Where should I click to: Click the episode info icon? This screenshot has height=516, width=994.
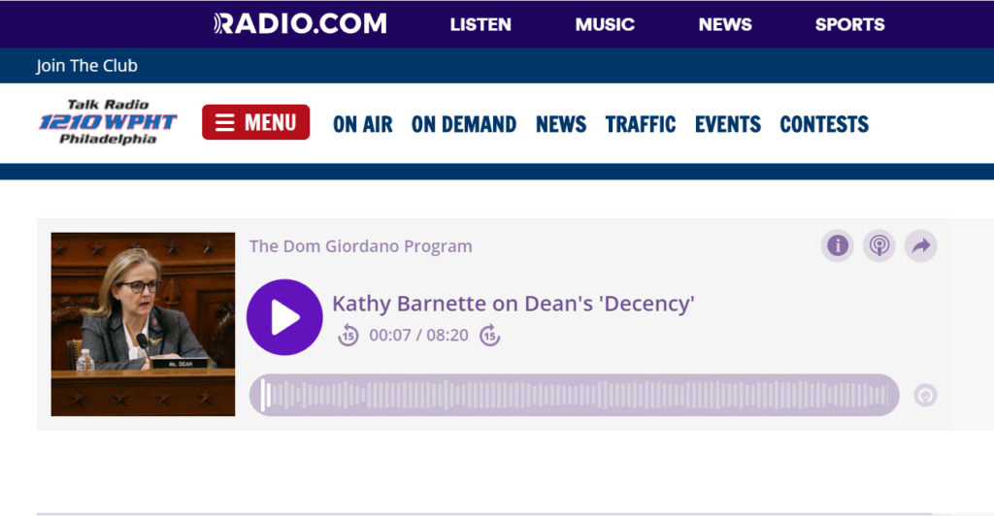tap(838, 245)
